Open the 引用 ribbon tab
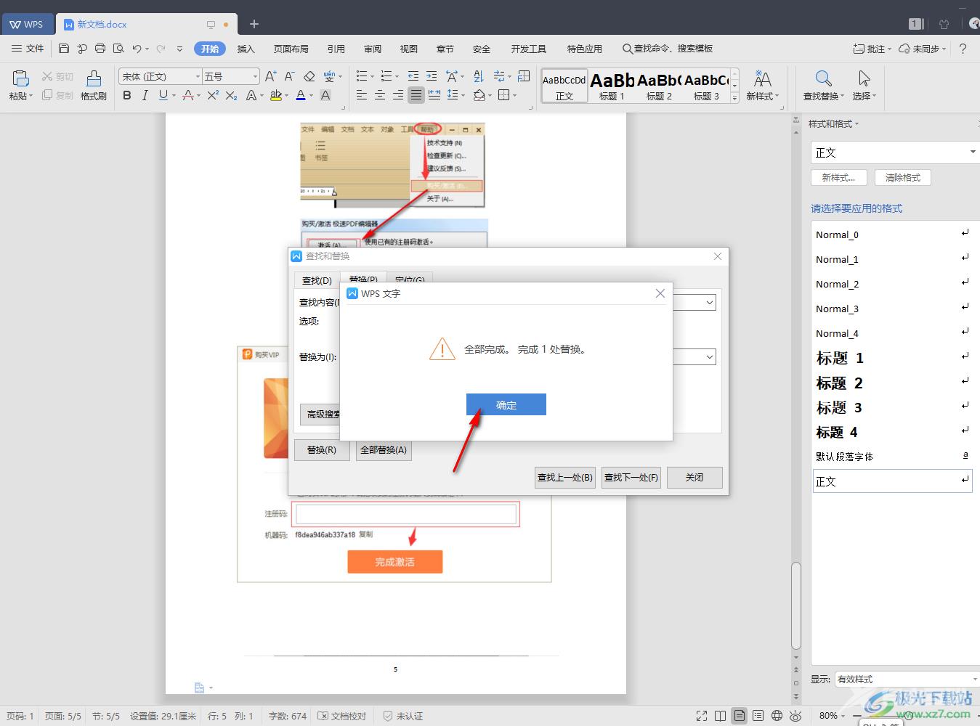Viewport: 980px width, 726px height. click(x=336, y=49)
